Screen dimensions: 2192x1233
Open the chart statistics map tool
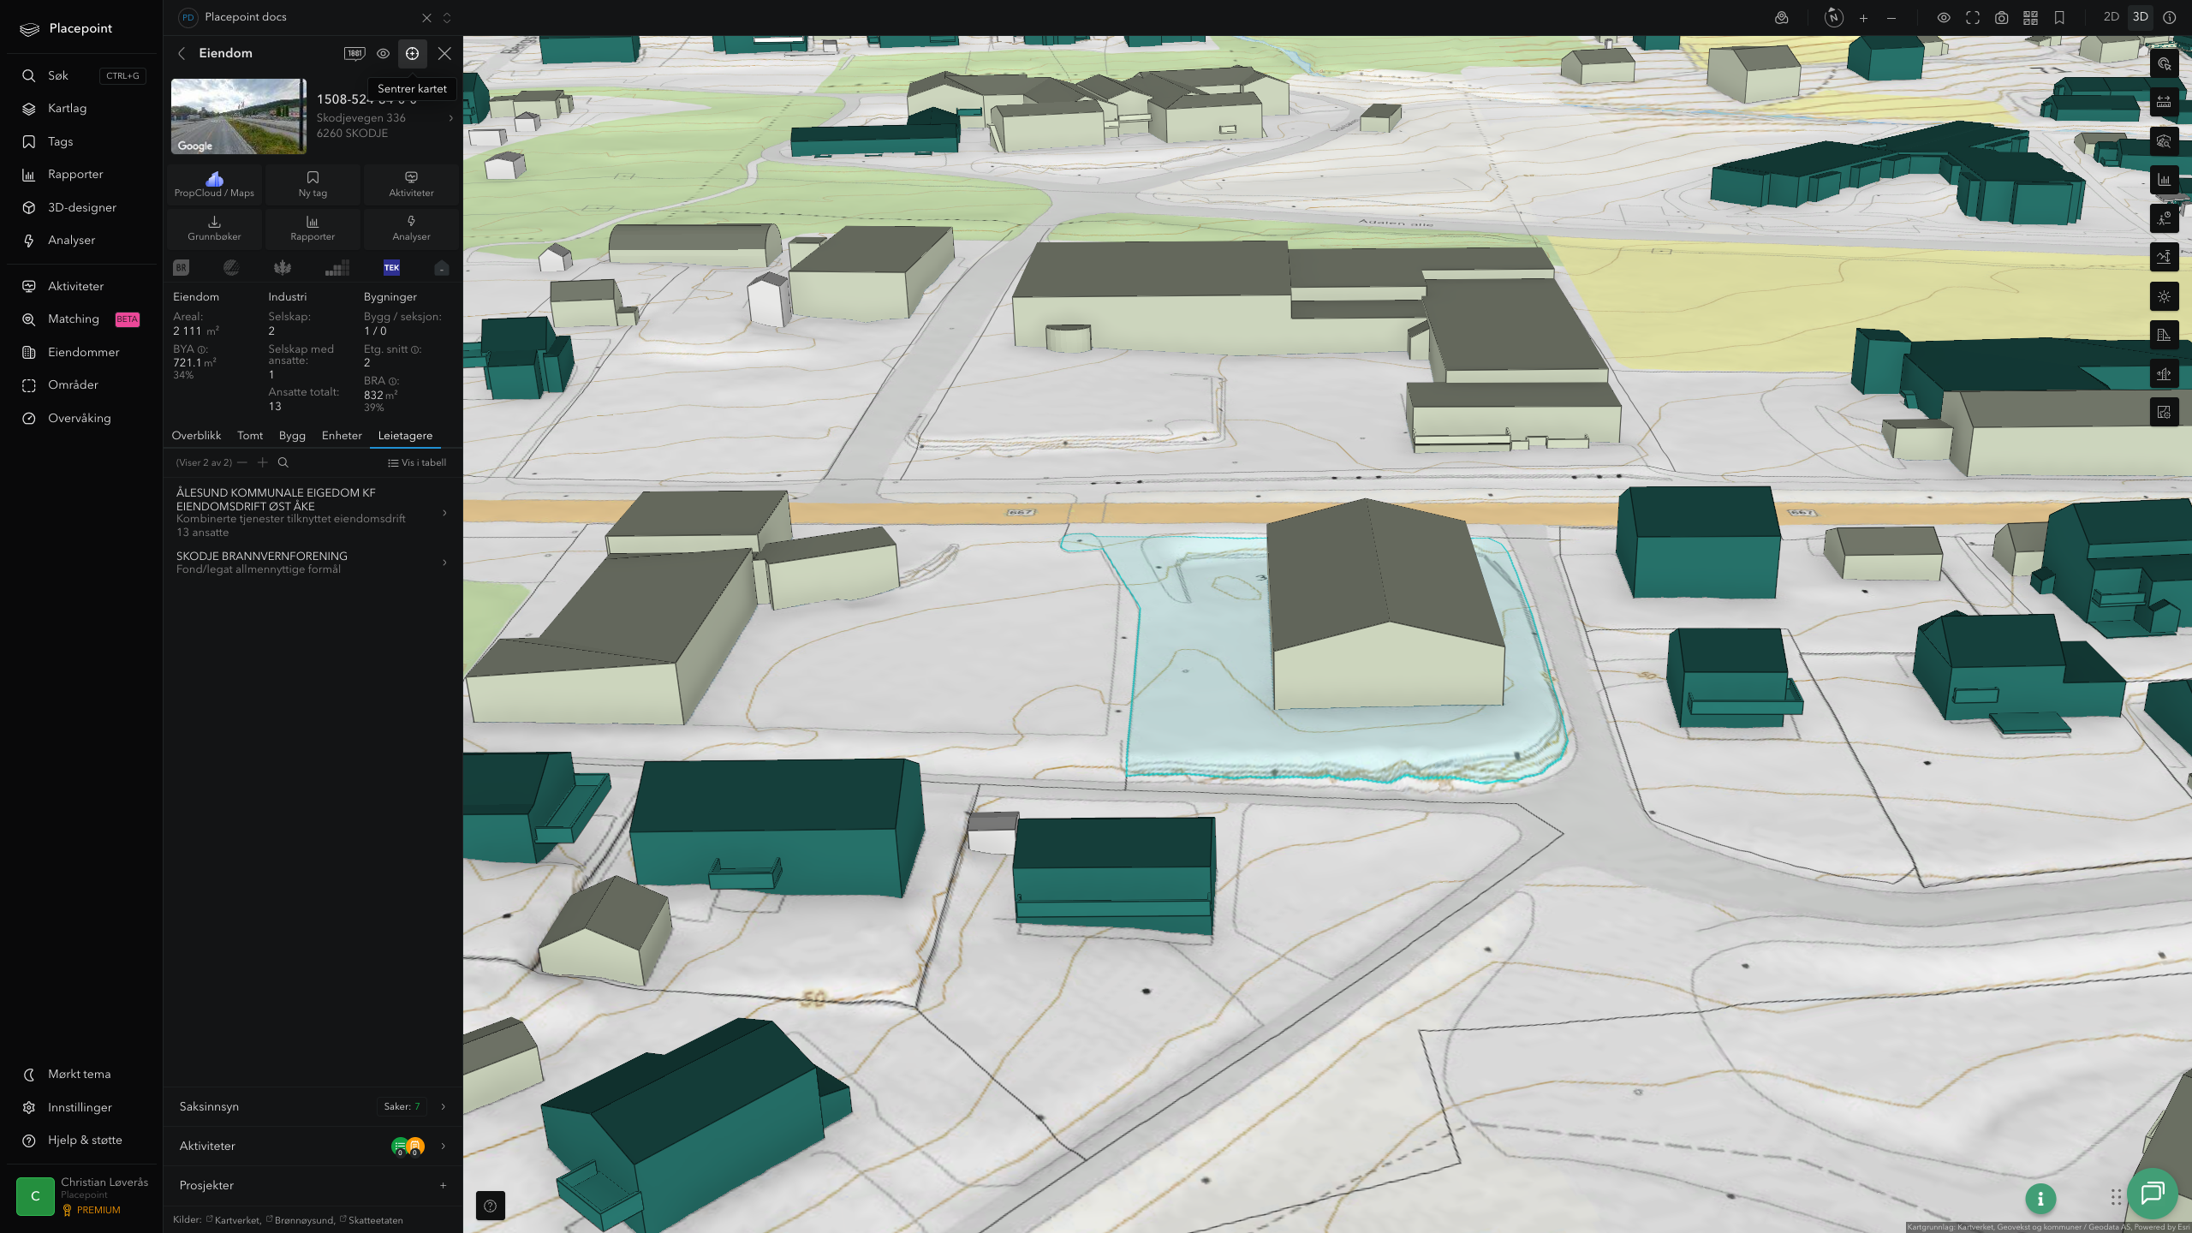tap(2164, 180)
